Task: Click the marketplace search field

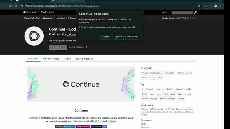Action: point(182,13)
